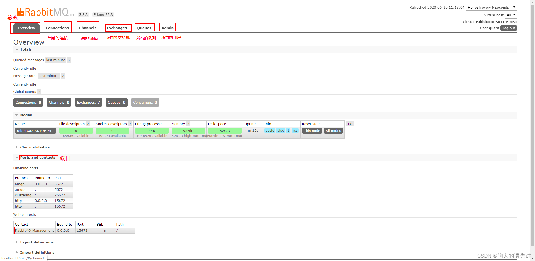Click the Uptime 4m 15s value
Image resolution: width=535 pixels, height=261 pixels.
pyautogui.click(x=252, y=130)
